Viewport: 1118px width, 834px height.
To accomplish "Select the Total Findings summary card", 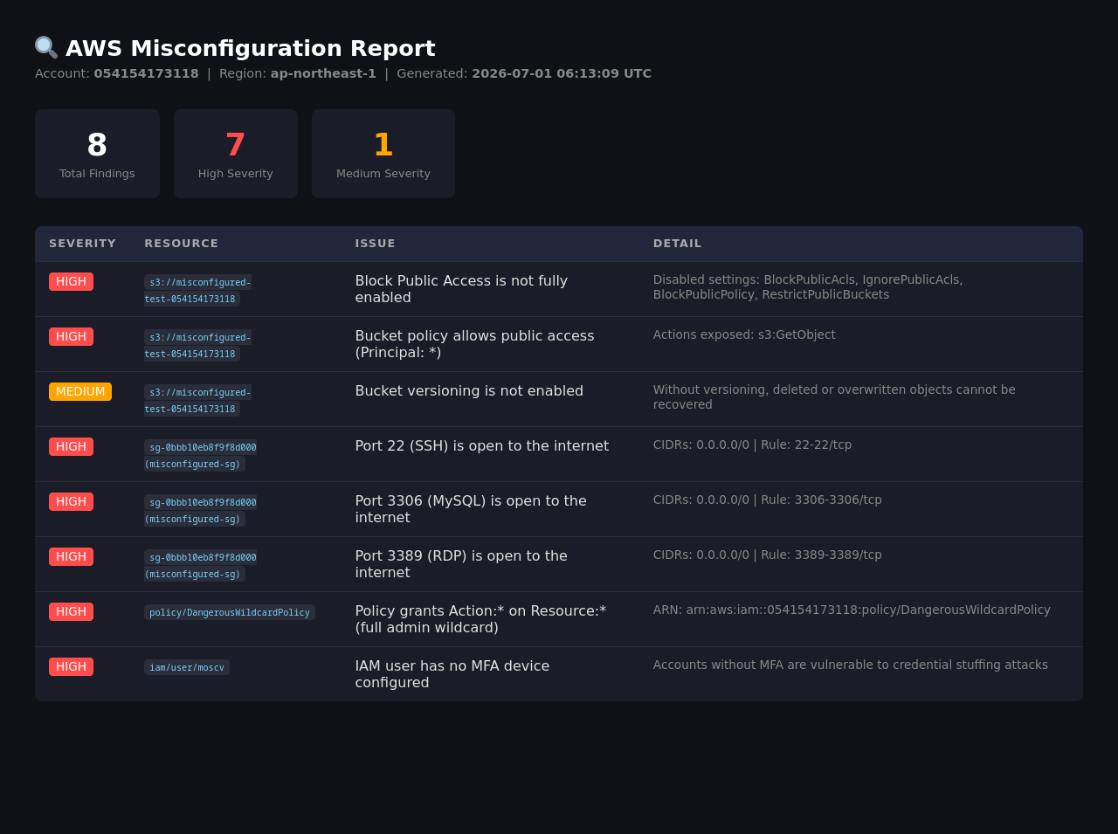I will [x=97, y=154].
